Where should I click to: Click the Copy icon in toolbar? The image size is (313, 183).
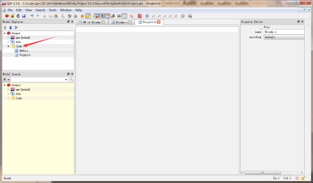[x=50, y=16]
